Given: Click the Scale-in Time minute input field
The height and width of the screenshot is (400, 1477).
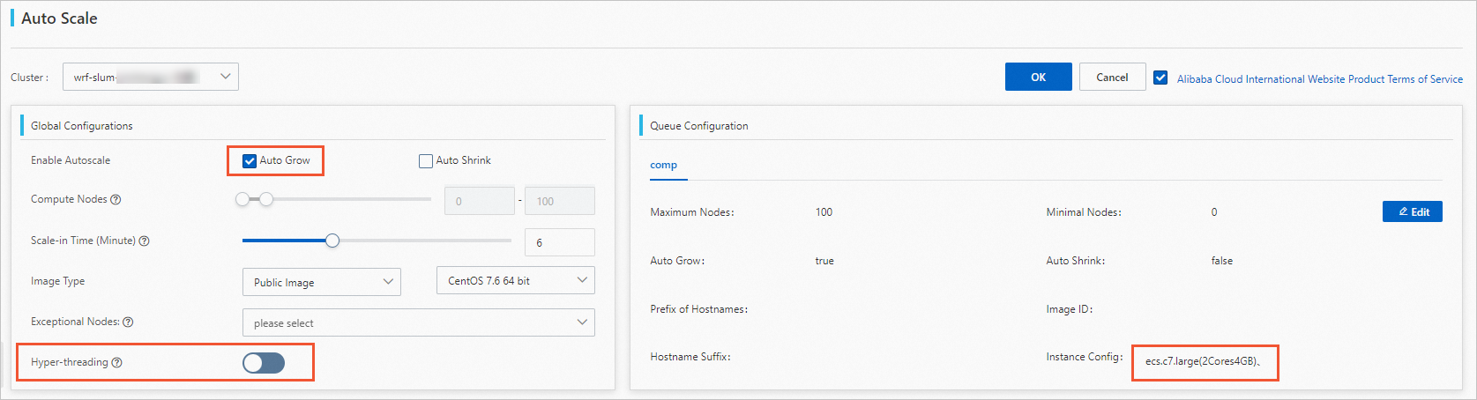Looking at the screenshot, I should point(559,242).
